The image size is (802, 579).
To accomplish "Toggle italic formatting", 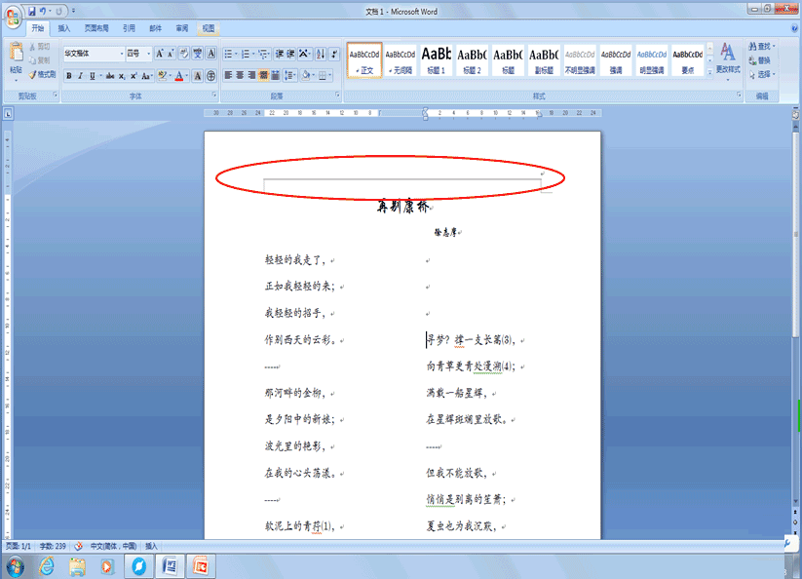I will [80, 75].
